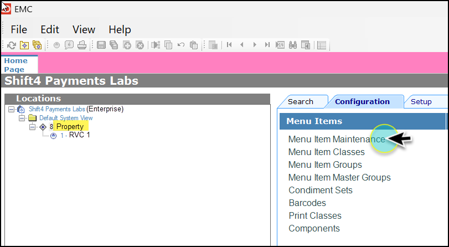449x247 pixels.
Task: Collapse the Property tree node
Action: click(x=32, y=127)
